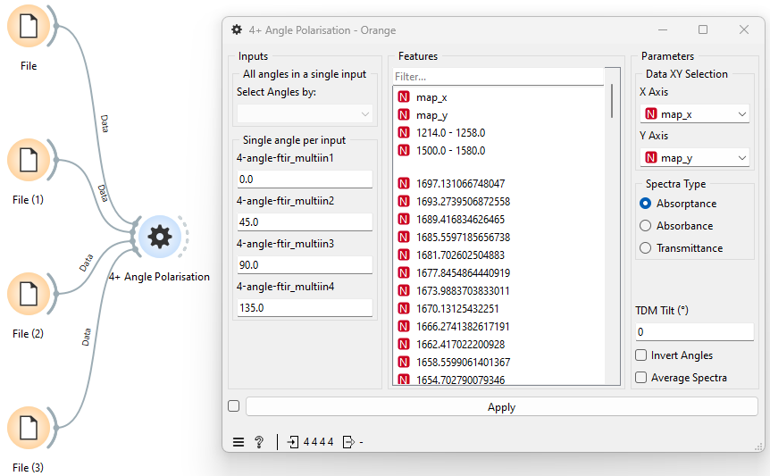Viewport: 770px width, 476px height.
Task: Open the hamburger menu in status bar
Action: (x=239, y=442)
